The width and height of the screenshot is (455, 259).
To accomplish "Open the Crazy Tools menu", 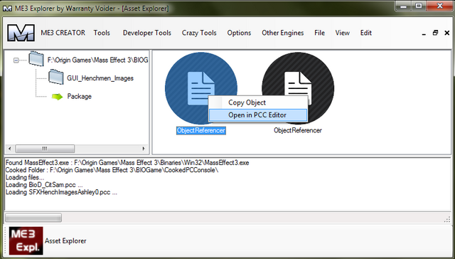I will point(199,33).
